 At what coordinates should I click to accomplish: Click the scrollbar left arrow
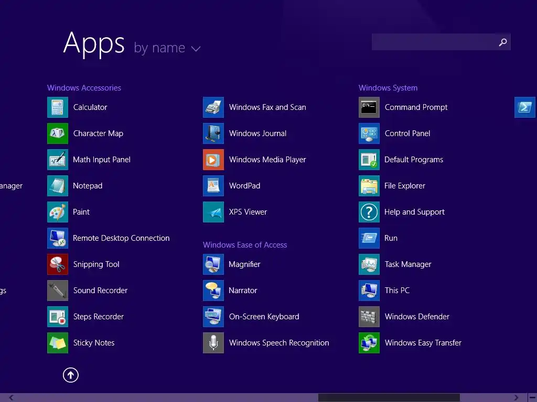[12, 398]
